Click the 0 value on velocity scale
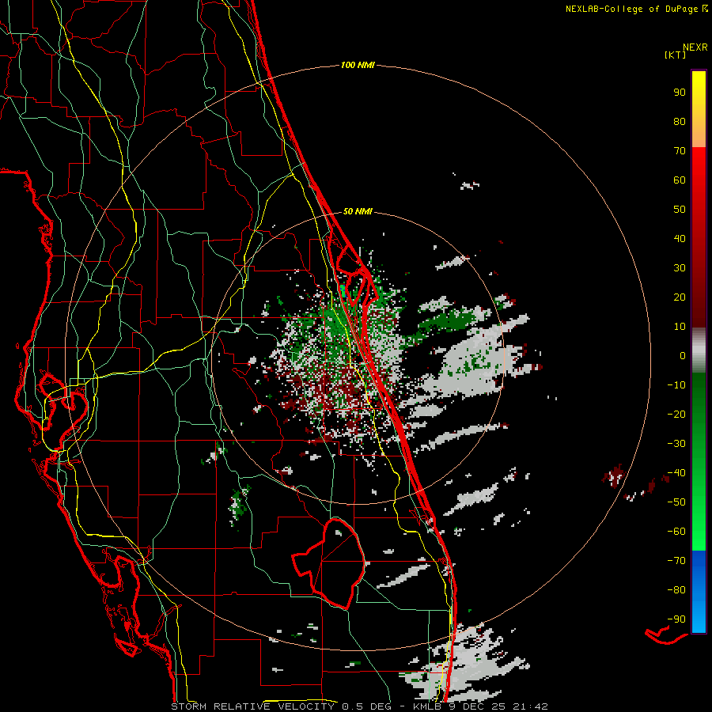This screenshot has width=712, height=712. (683, 355)
